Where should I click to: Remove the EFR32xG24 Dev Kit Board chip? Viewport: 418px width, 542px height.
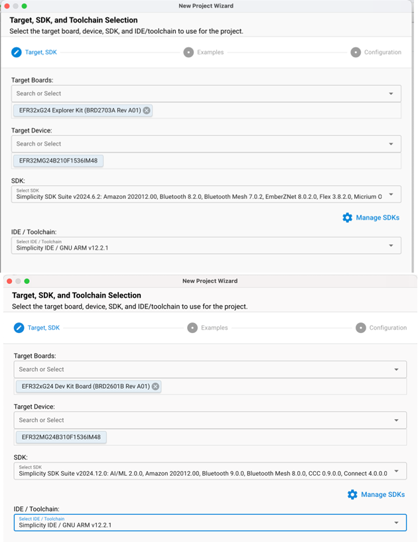[155, 386]
